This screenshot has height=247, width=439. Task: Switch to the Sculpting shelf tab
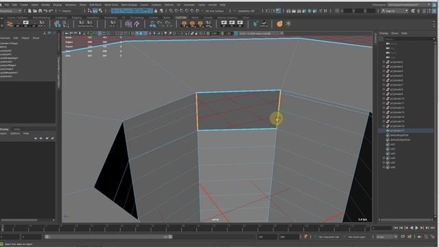[61, 18]
